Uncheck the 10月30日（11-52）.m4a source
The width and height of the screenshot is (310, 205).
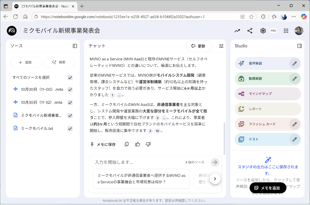[x=70, y=102]
